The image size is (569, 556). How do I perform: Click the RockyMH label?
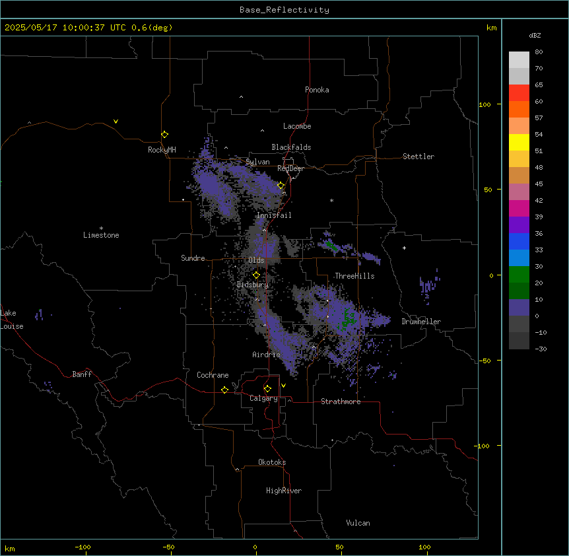pyautogui.click(x=162, y=150)
